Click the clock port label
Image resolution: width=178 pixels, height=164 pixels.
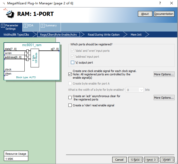(8, 69)
